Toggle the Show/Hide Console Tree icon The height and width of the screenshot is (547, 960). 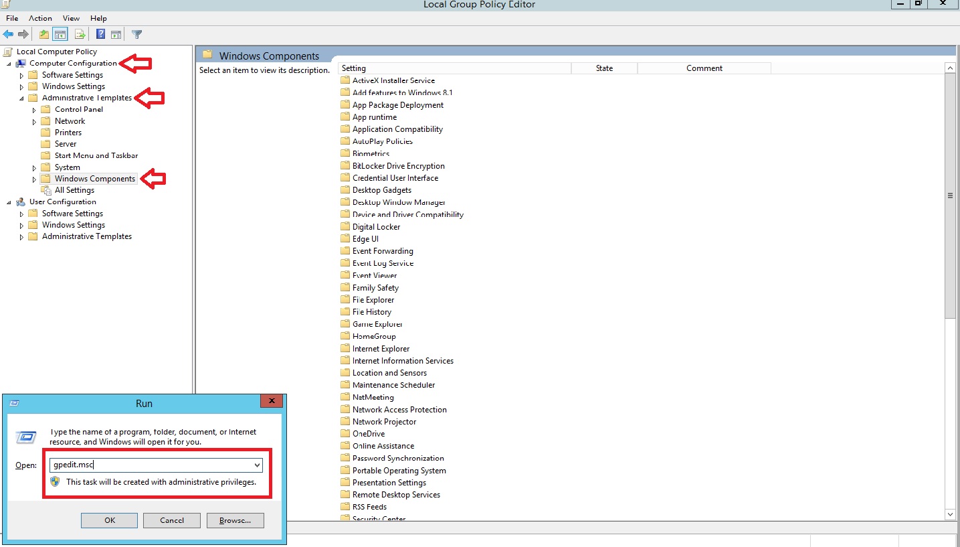tap(60, 34)
